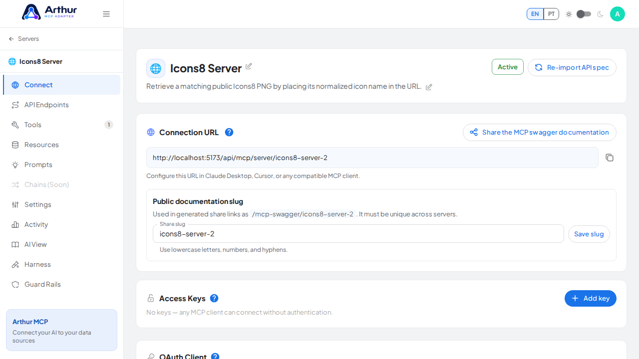This screenshot has width=639, height=359.
Task: Share the MCP swagger documentation
Action: pyautogui.click(x=540, y=132)
